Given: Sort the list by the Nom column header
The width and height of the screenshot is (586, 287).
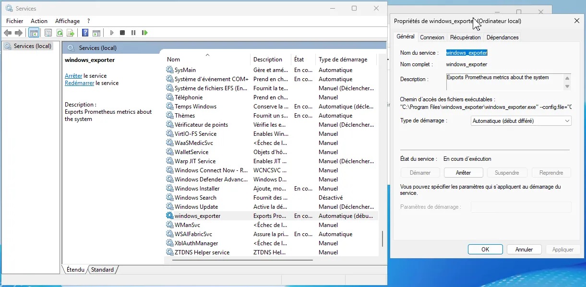Looking at the screenshot, I should (174, 60).
